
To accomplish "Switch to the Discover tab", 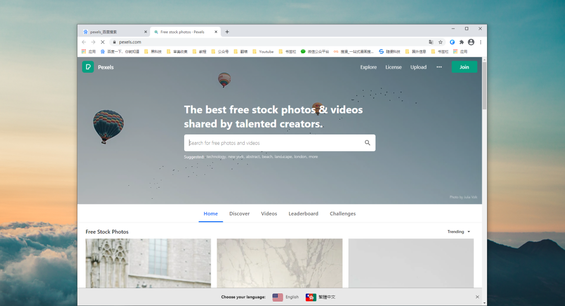I will tap(239, 214).
